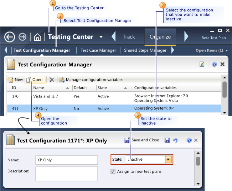The width and height of the screenshot is (232, 191).
Task: Delete configuration with the X toolbar icon
Action: point(52,80)
